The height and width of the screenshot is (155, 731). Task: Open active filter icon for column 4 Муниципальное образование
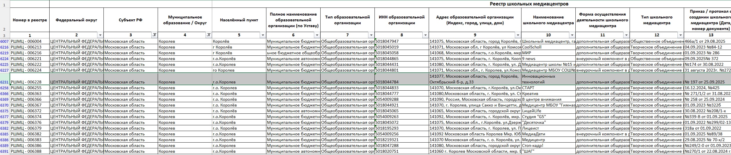pyautogui.click(x=209, y=35)
